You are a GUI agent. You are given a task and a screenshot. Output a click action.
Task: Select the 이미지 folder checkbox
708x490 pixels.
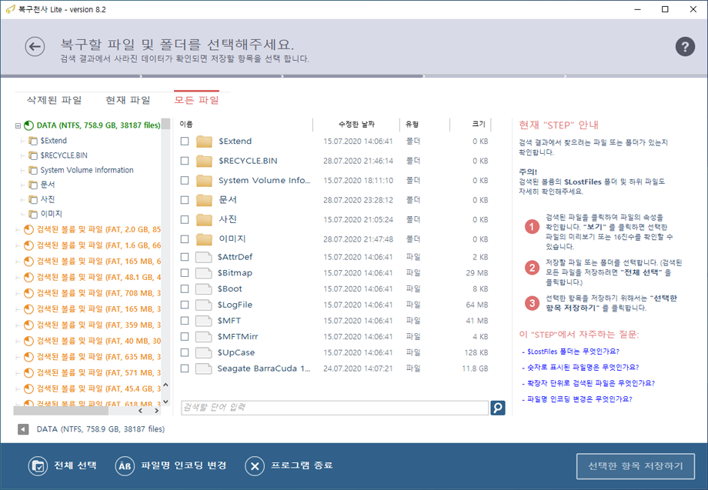[x=184, y=238]
